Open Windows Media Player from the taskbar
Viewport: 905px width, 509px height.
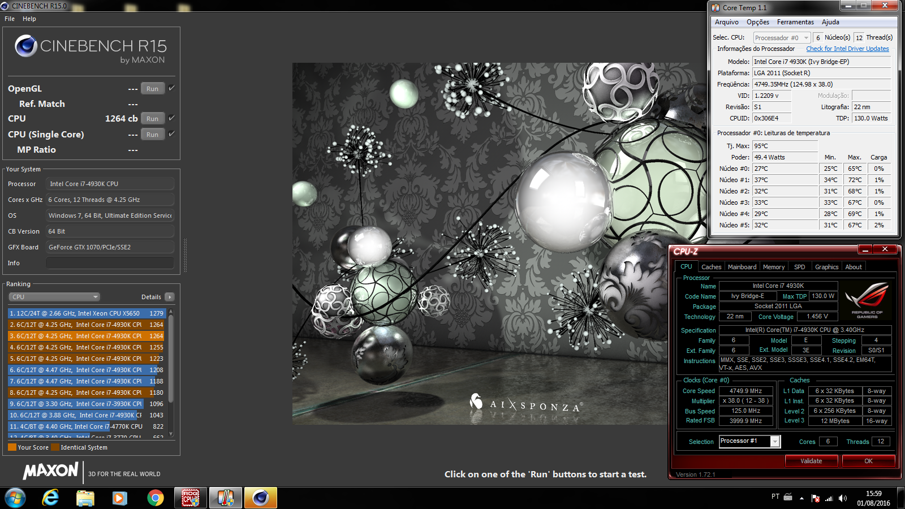(119, 498)
